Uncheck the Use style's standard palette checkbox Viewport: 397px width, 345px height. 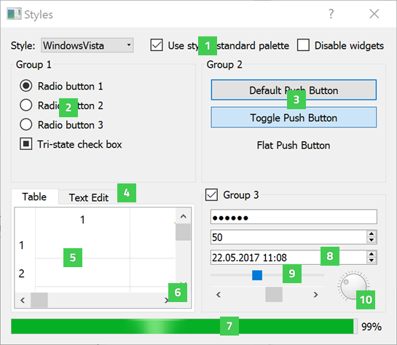(x=157, y=45)
